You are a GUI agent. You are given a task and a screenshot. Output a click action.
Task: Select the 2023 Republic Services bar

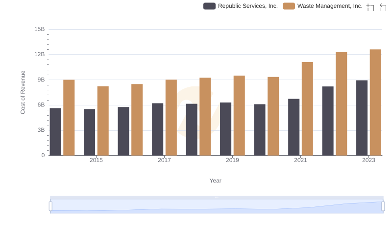point(362,118)
